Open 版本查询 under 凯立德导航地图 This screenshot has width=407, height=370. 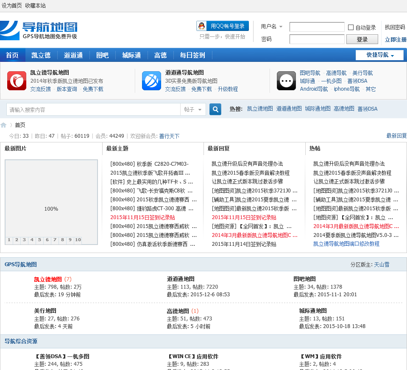(x=67, y=89)
